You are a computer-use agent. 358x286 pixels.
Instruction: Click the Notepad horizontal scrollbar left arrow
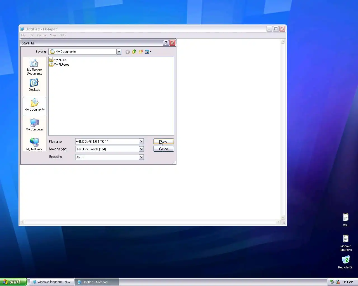[22, 222]
